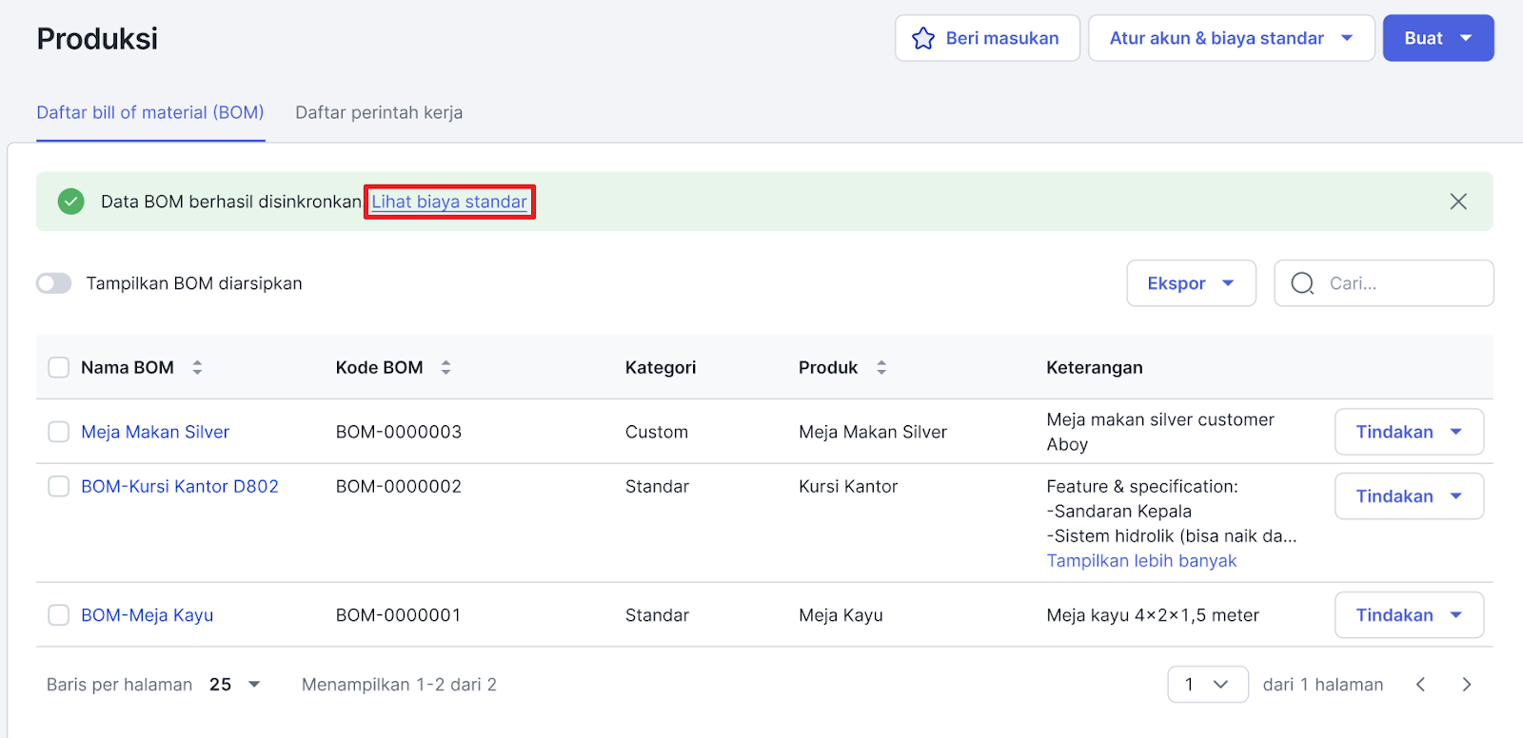Image resolution: width=1523 pixels, height=738 pixels.
Task: Open BOM-Kursi Kantor D802 link
Action: point(180,487)
